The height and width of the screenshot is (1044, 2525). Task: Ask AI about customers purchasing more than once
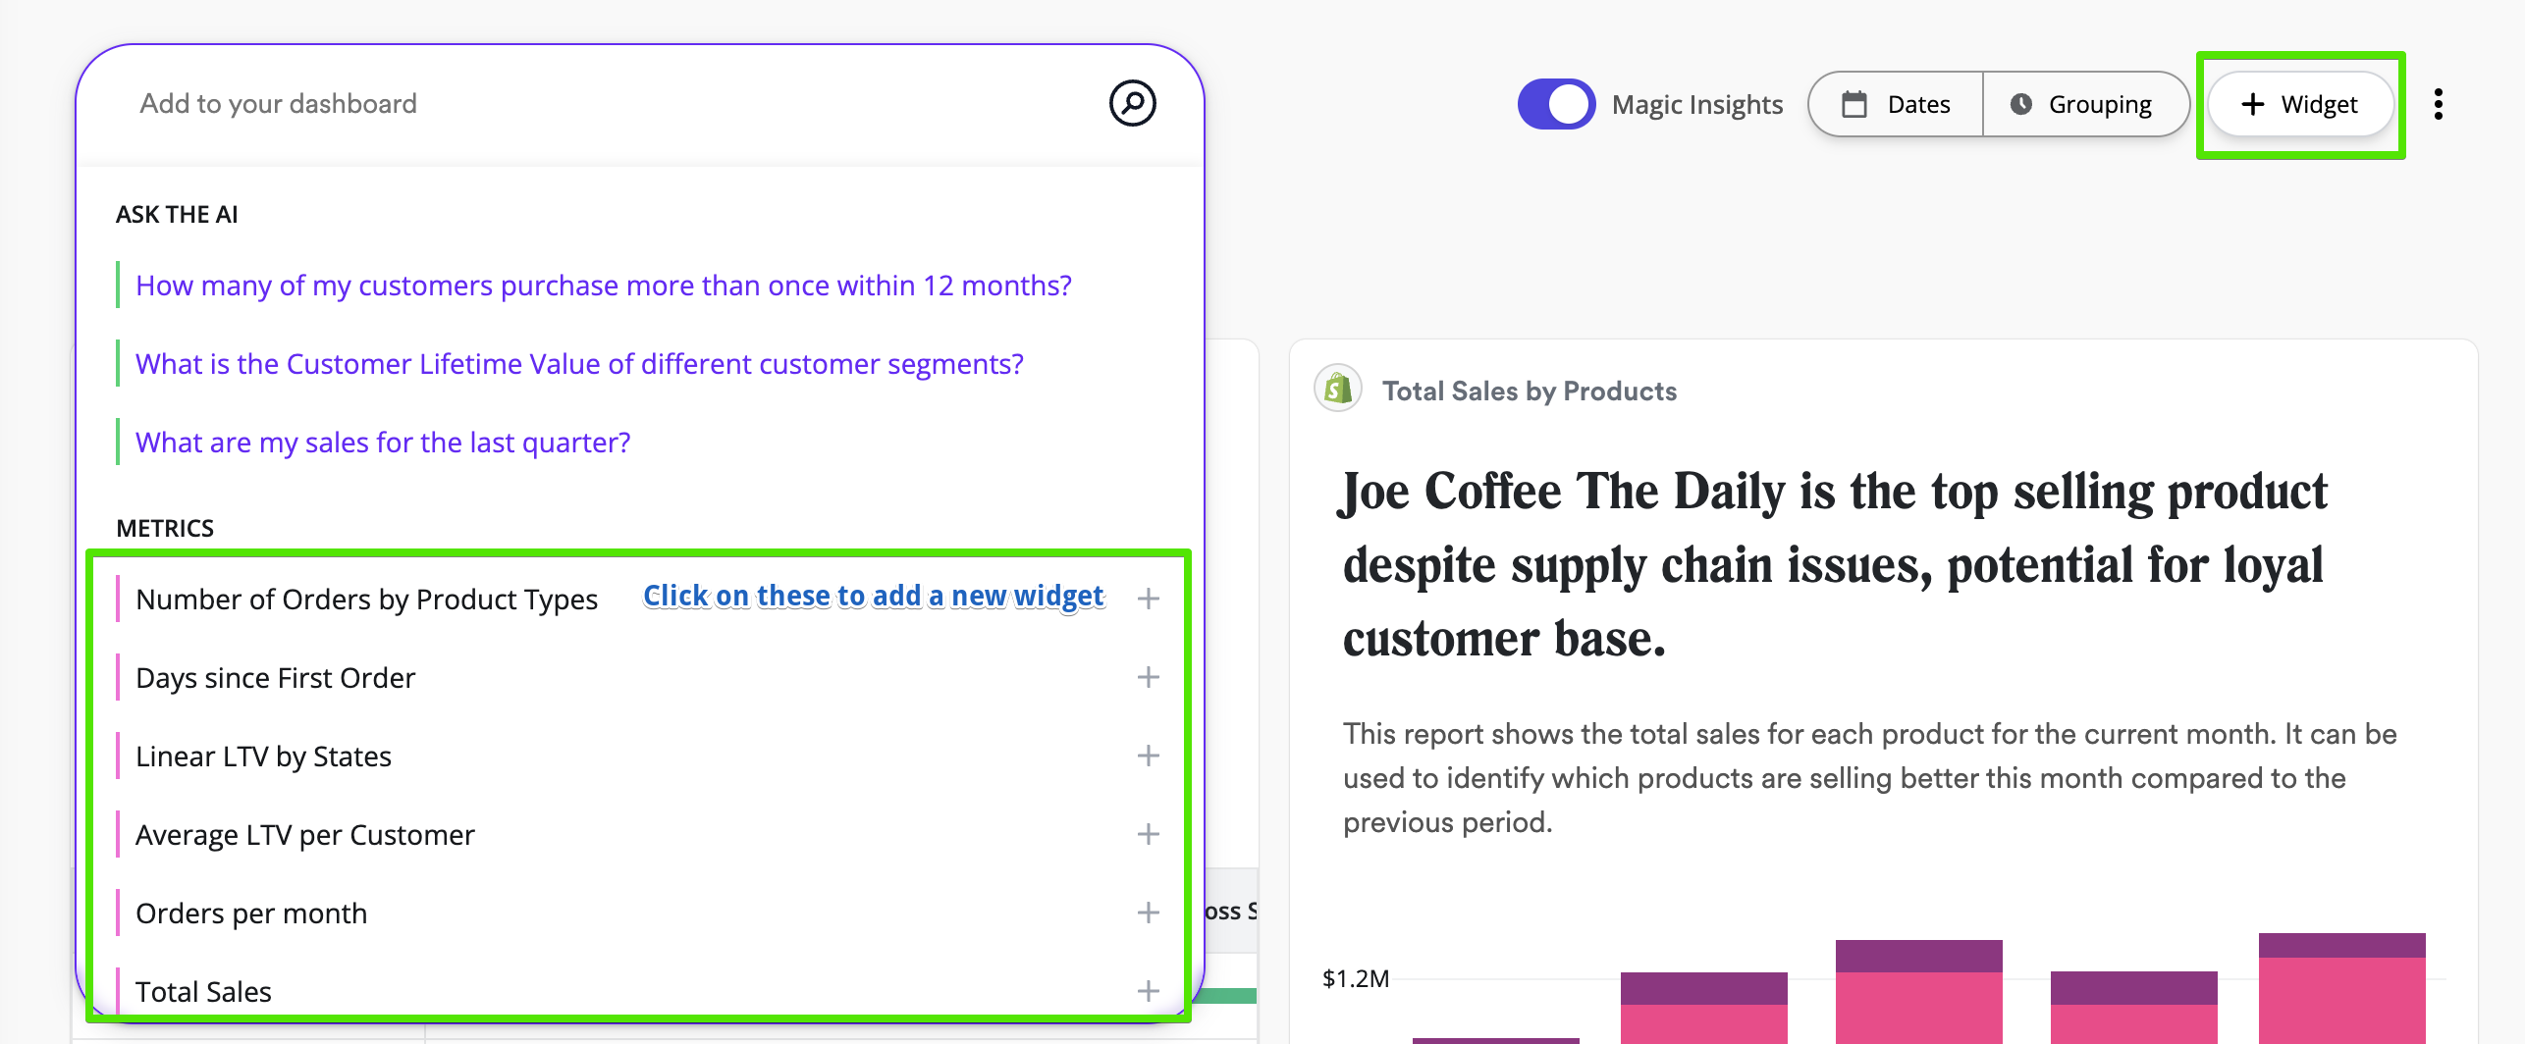(604, 286)
